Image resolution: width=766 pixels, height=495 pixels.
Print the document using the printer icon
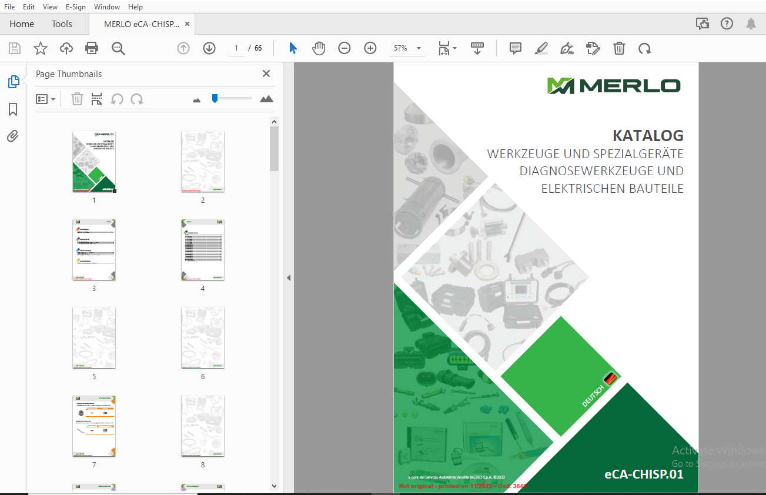coord(92,48)
